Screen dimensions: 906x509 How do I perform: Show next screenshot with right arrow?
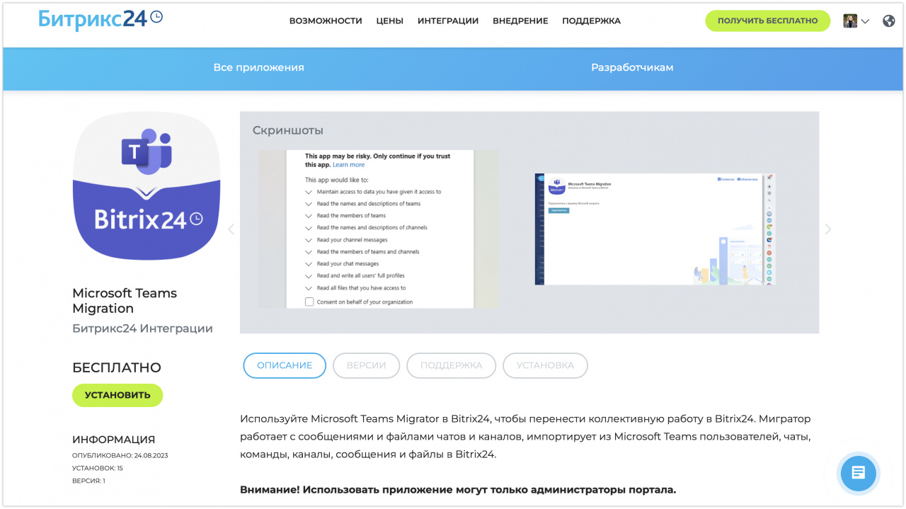(x=828, y=229)
